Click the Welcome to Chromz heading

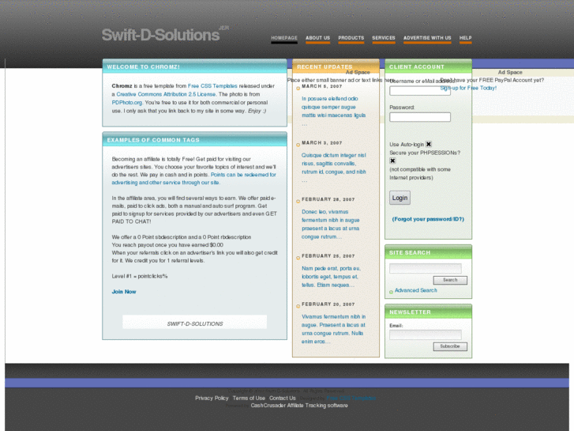[x=144, y=66]
